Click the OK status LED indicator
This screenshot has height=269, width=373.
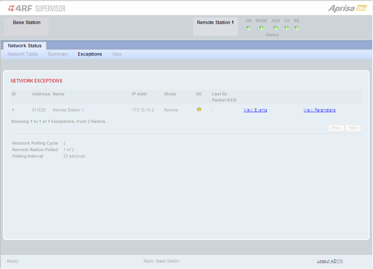pos(249,28)
